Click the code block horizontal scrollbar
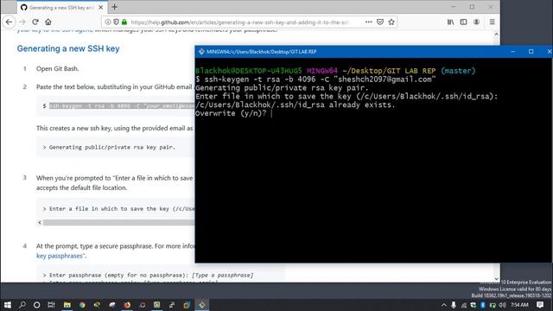 (x=118, y=223)
